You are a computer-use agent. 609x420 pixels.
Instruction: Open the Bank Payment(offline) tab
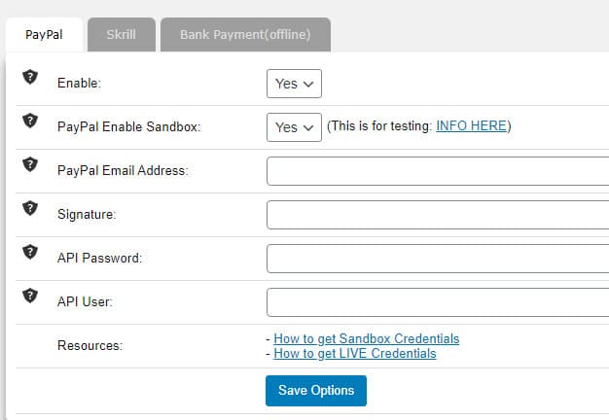(x=245, y=35)
